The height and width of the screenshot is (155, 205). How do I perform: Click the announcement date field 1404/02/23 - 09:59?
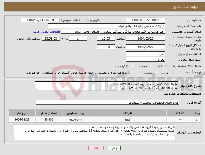pos(40,20)
